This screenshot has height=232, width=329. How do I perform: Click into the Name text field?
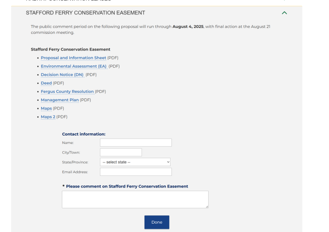tap(136, 143)
